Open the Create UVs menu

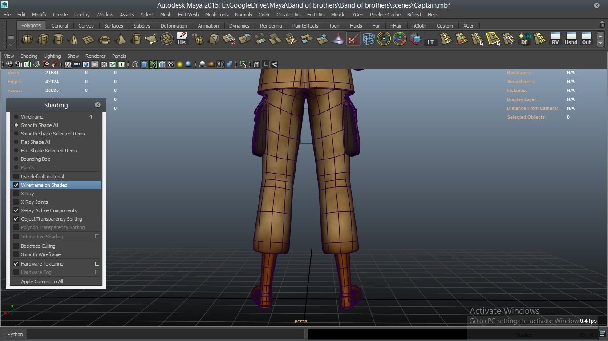288,15
